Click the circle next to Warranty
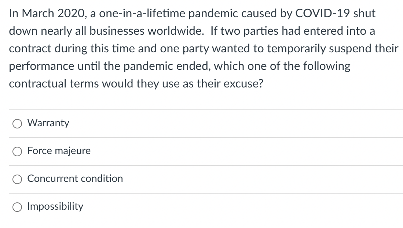The image size is (403, 228). click(x=17, y=124)
